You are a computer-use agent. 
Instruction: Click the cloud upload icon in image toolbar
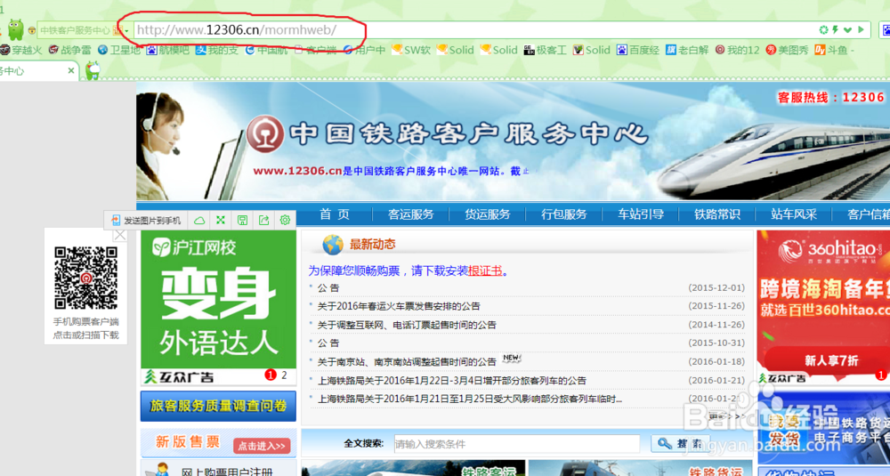(199, 220)
